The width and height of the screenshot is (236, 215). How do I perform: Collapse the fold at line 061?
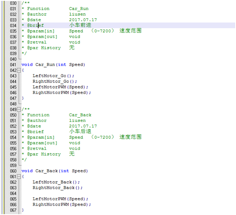pos(19,176)
